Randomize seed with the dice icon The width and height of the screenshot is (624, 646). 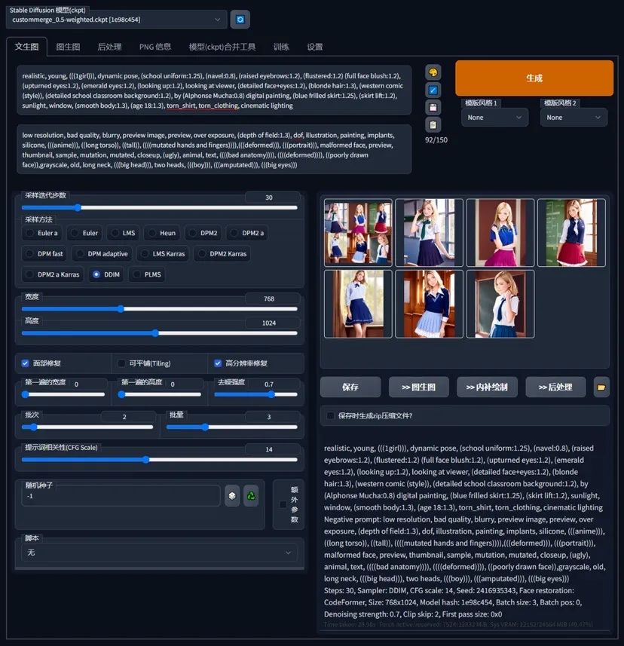coord(232,495)
